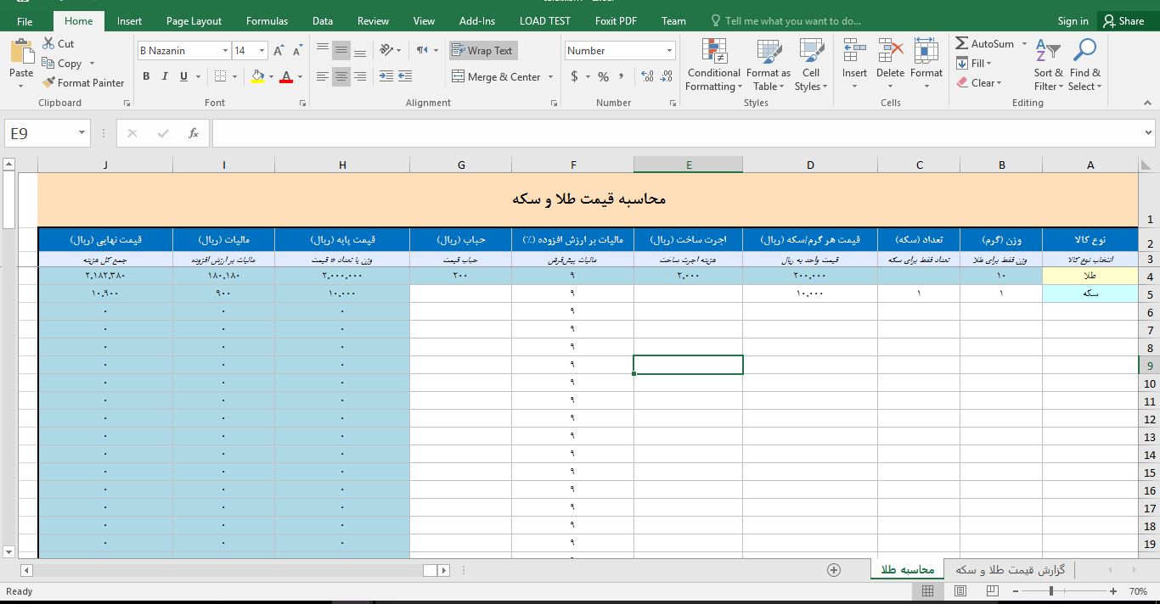Open the File tab
This screenshot has width=1160, height=604.
click(x=25, y=21)
